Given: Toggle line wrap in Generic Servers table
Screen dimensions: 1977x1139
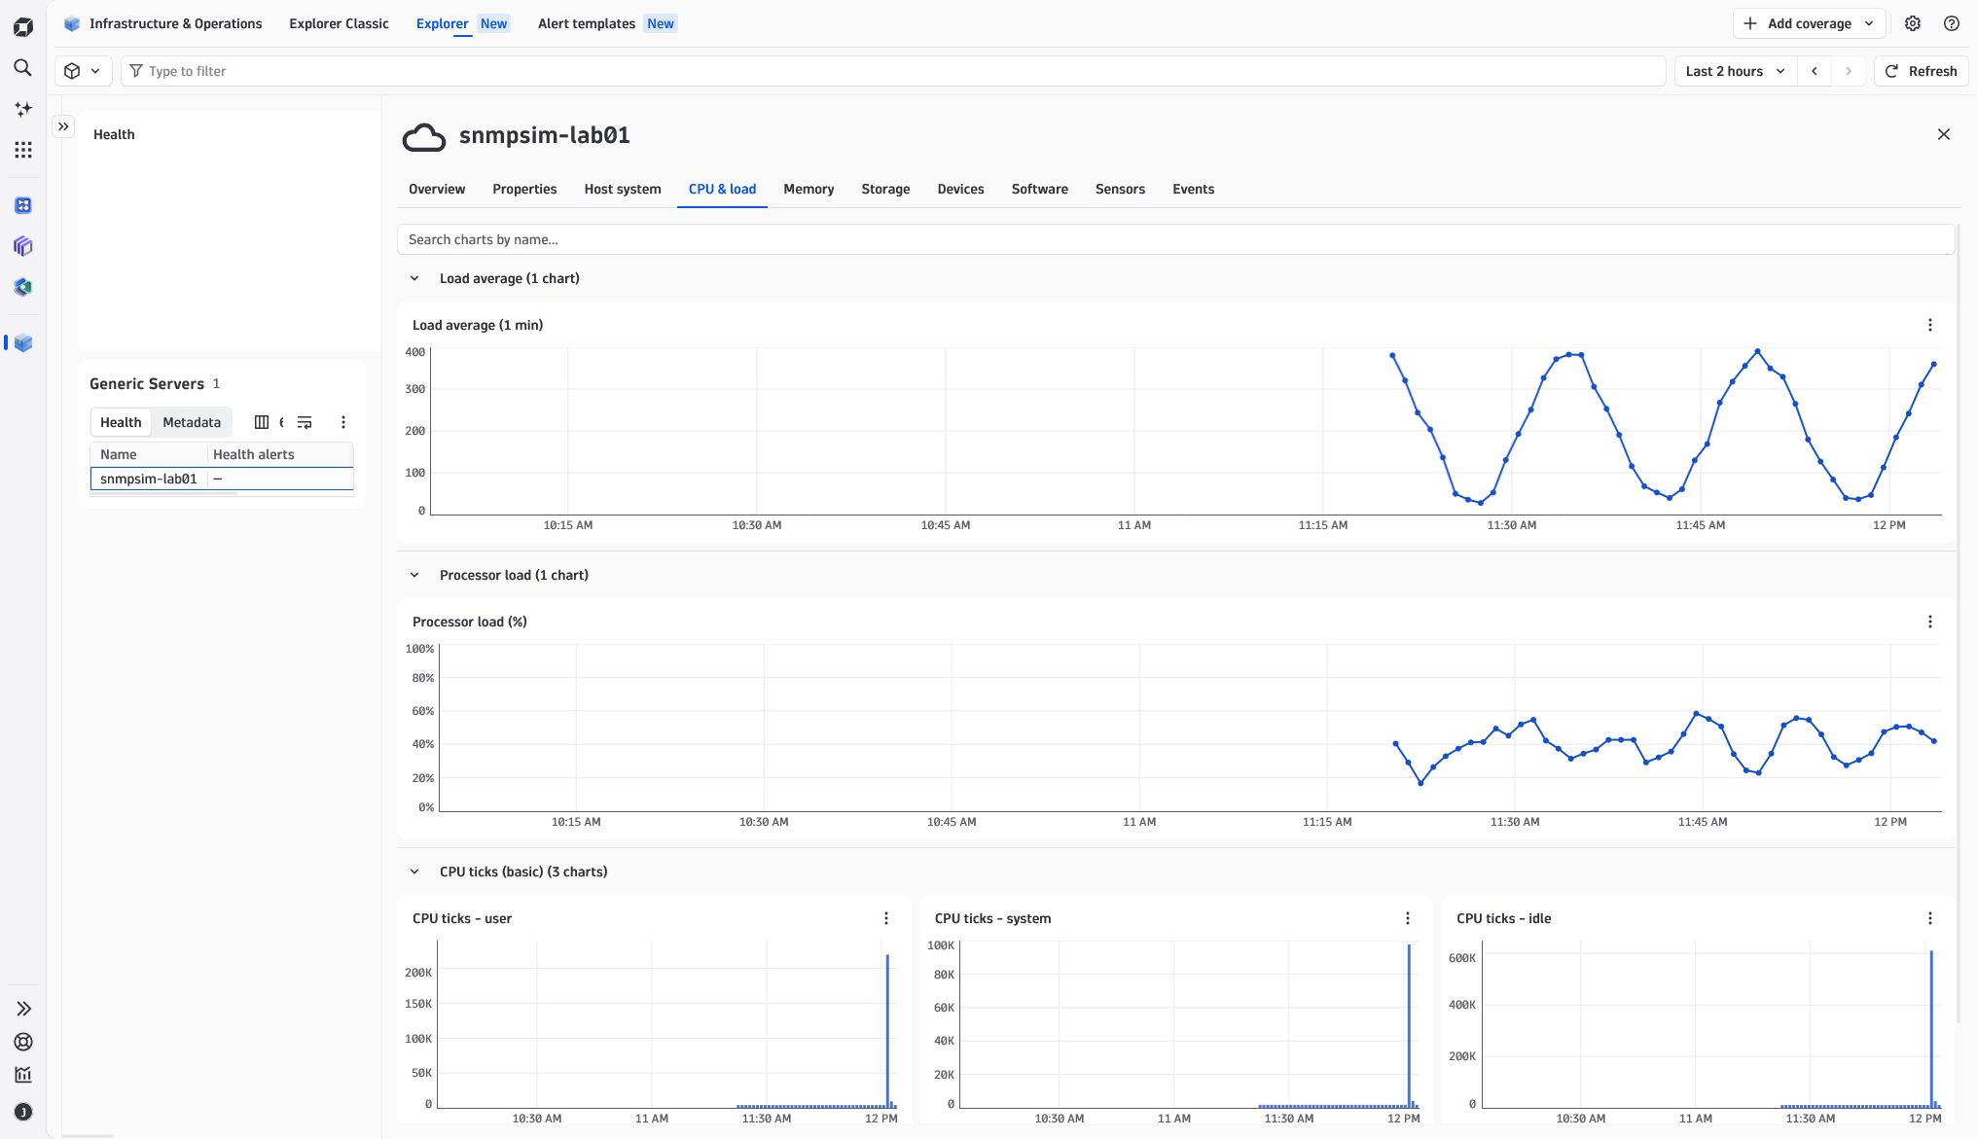Looking at the screenshot, I should 305,422.
